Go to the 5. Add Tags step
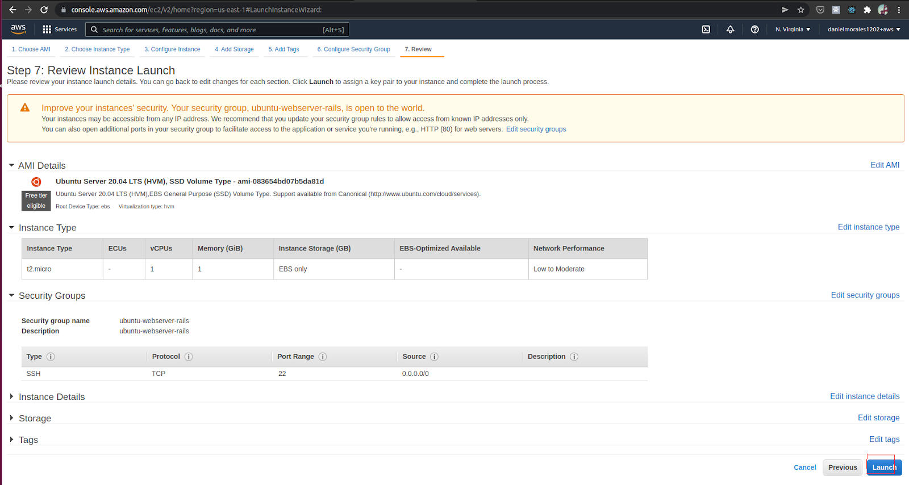Image resolution: width=909 pixels, height=485 pixels. 283,49
